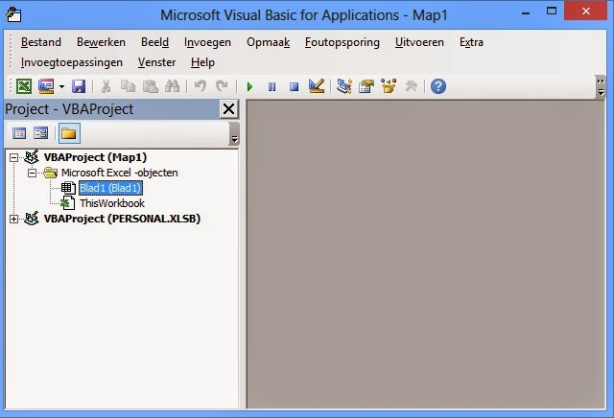Click the Insert UserForm icon

[x=46, y=86]
